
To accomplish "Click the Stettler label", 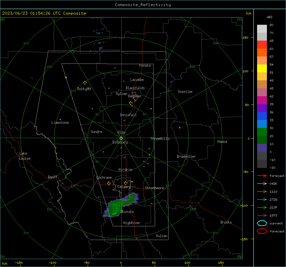I will click(x=185, y=92).
